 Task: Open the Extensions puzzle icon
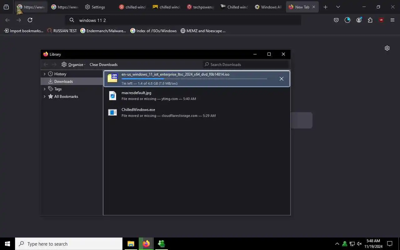click(370, 20)
